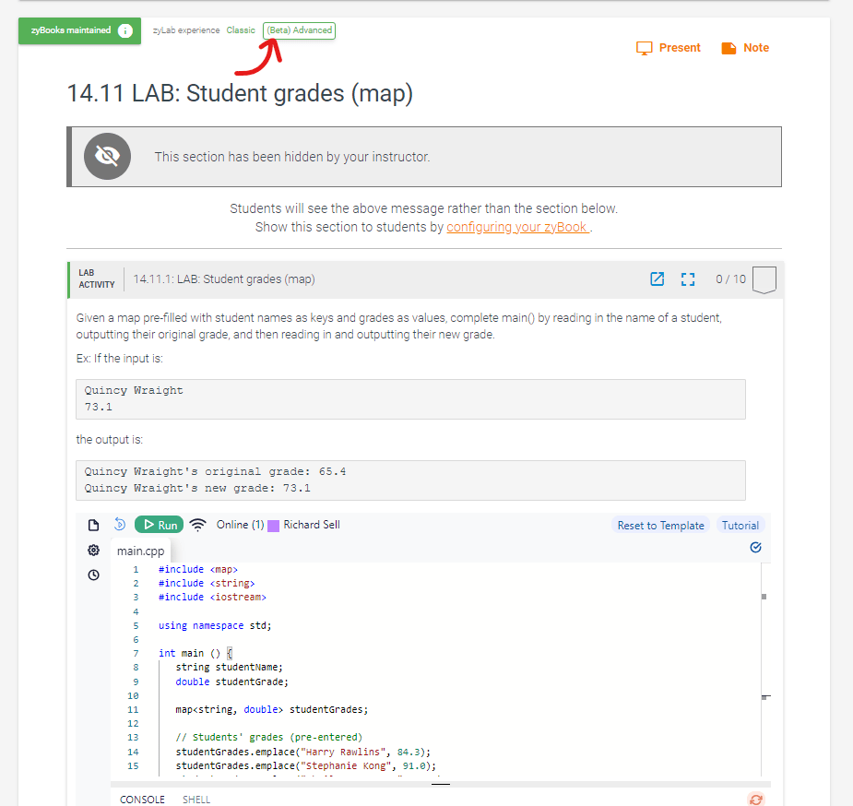Run the program
Viewport: 853px width, 806px height.
[x=159, y=525]
